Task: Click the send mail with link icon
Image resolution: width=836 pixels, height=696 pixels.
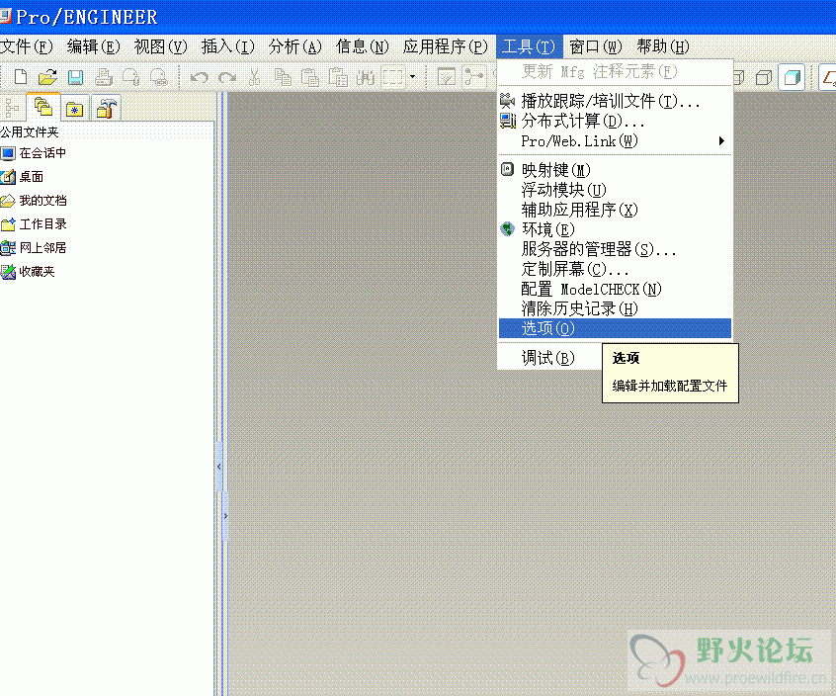Action: pyautogui.click(x=159, y=77)
